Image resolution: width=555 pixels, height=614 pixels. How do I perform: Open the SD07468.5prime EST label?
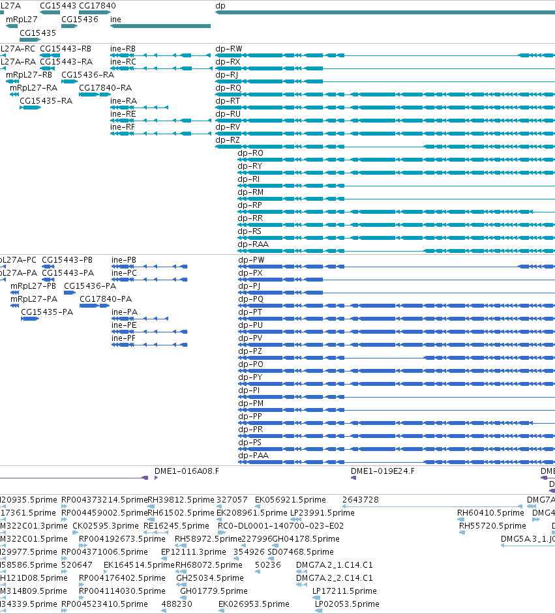click(301, 551)
